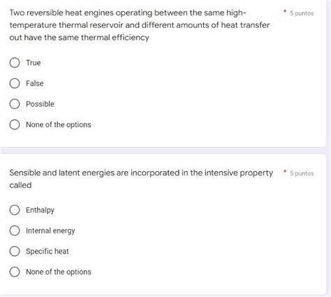Click the 'False' answer label text
Viewport: 331px width, 297px height.
click(x=35, y=83)
